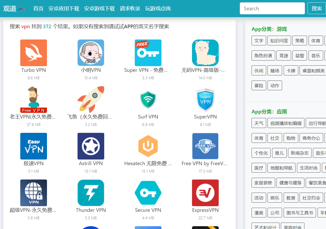The image size is (326, 229).
Task: Click the 观道 site logo
Action: pyautogui.click(x=14, y=8)
